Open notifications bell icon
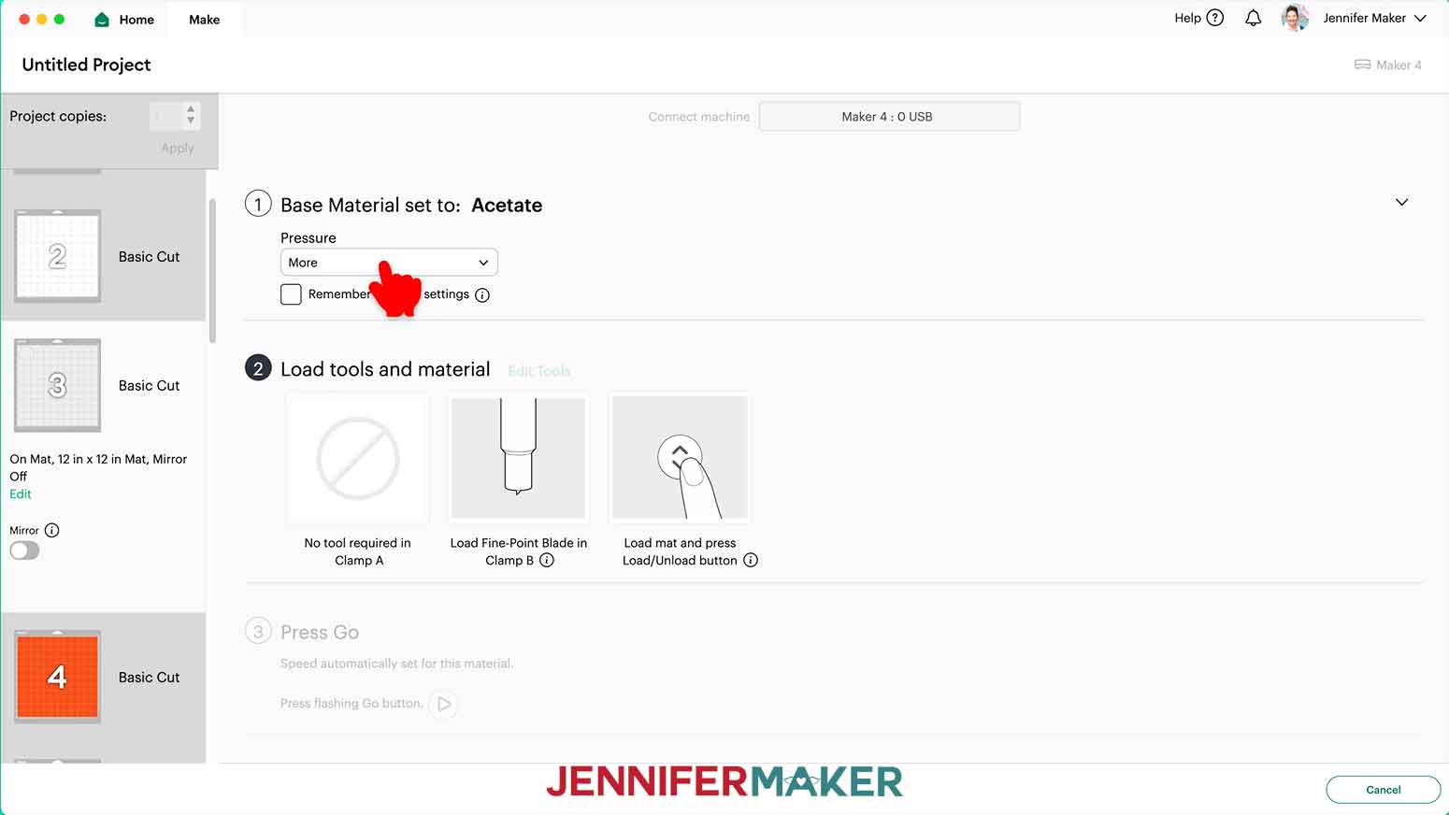Screen dimensions: 1449x815 [1253, 18]
